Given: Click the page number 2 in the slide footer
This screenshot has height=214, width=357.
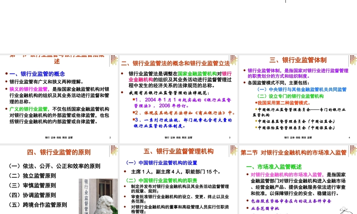Looking at the screenshot, I should coord(110,138).
